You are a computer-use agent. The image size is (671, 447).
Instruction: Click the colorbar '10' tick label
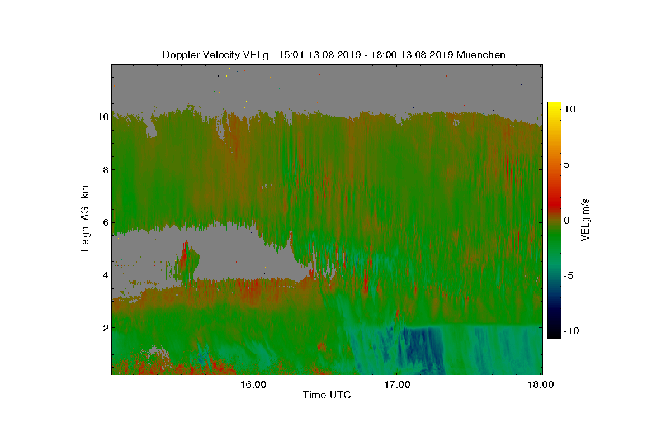569,110
